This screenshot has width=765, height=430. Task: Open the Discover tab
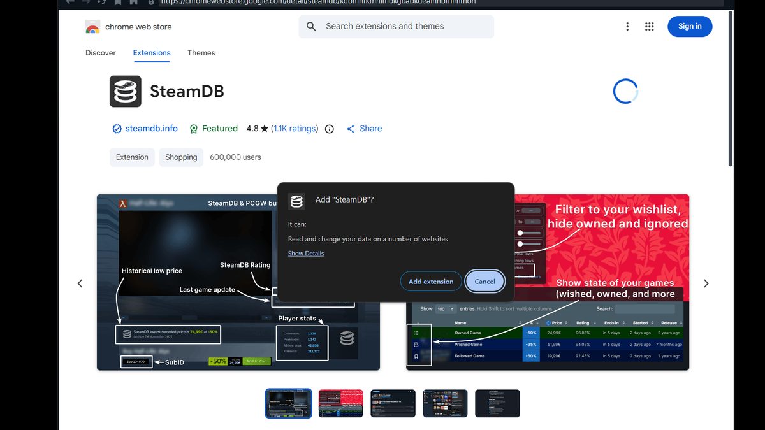coord(100,53)
